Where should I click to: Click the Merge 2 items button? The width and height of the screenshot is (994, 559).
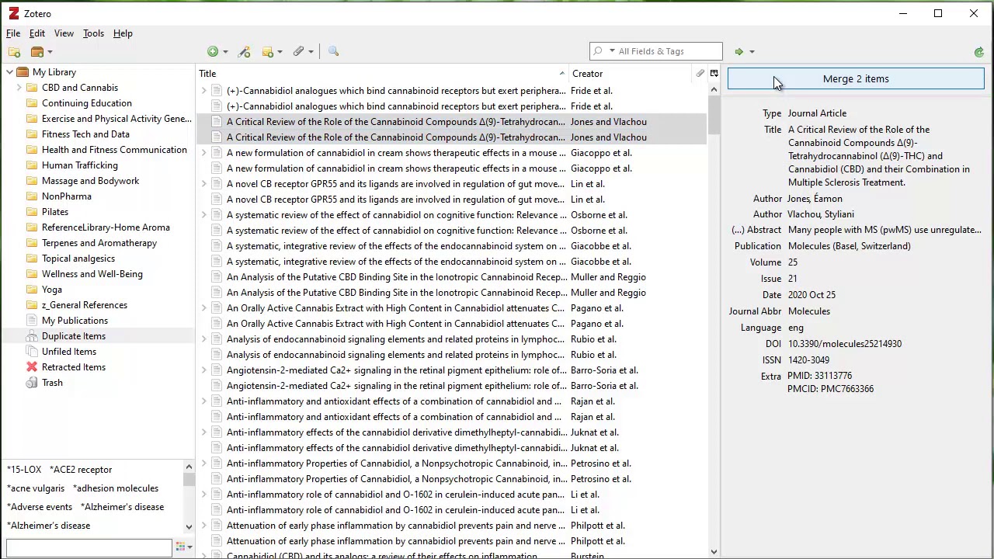click(x=856, y=78)
